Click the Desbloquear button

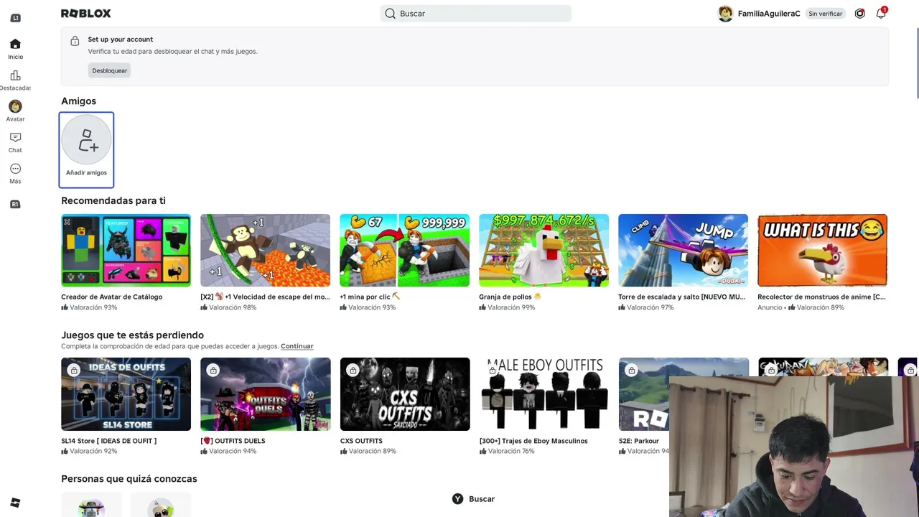[x=109, y=70]
